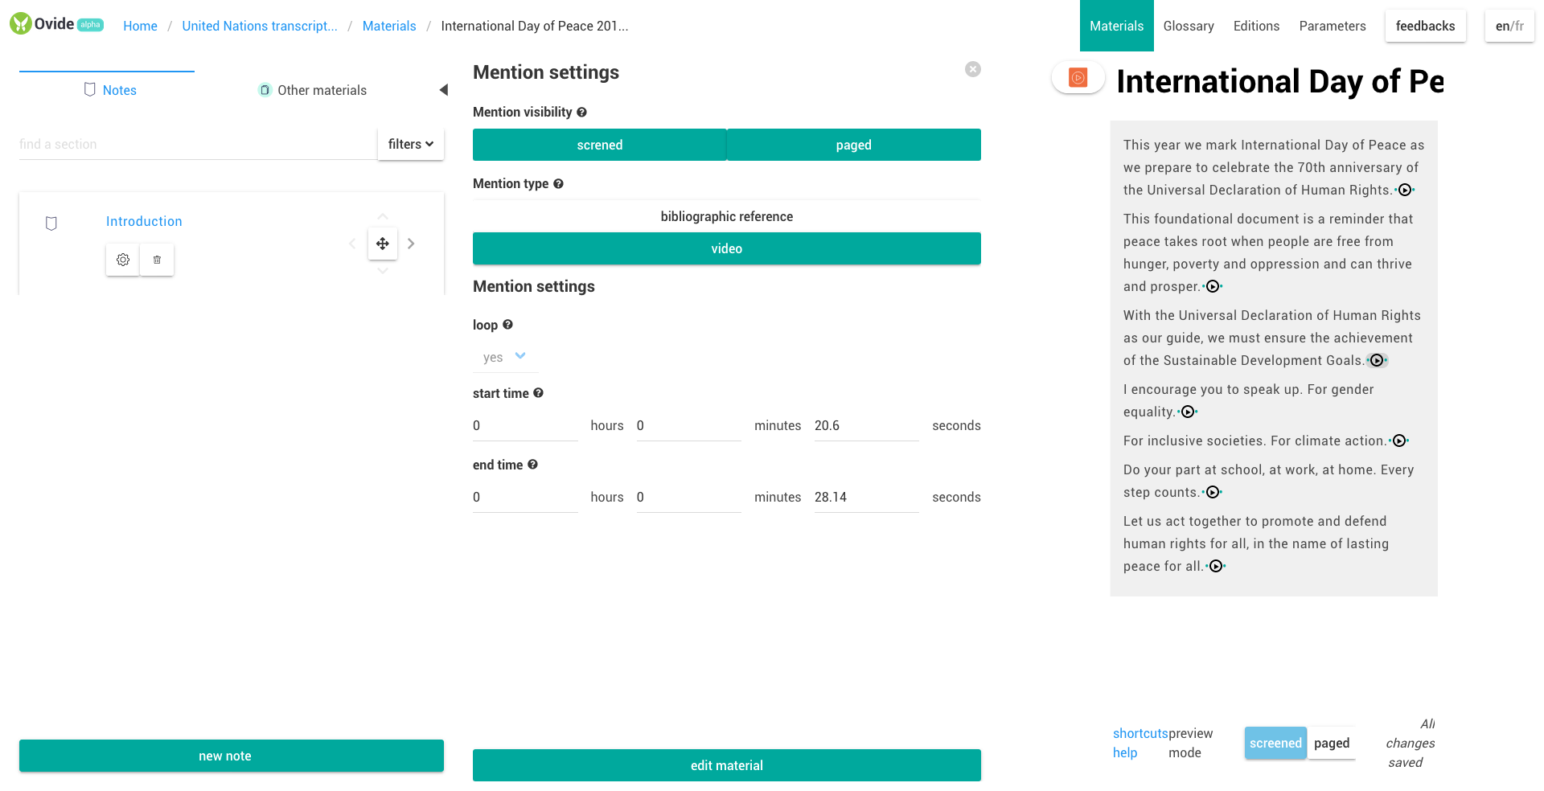This screenshot has width=1544, height=791.
Task: Switch preview mode to paged
Action: pos(1332,743)
